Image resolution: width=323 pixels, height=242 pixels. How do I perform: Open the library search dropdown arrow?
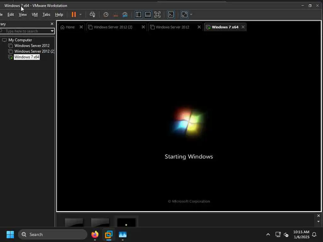52,31
